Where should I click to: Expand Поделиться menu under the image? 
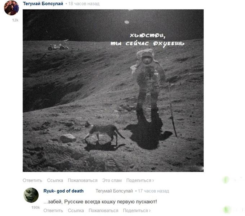[x=140, y=180]
